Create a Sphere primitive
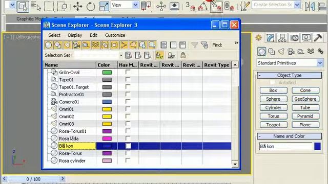The image size is (328, 184). 273,99
